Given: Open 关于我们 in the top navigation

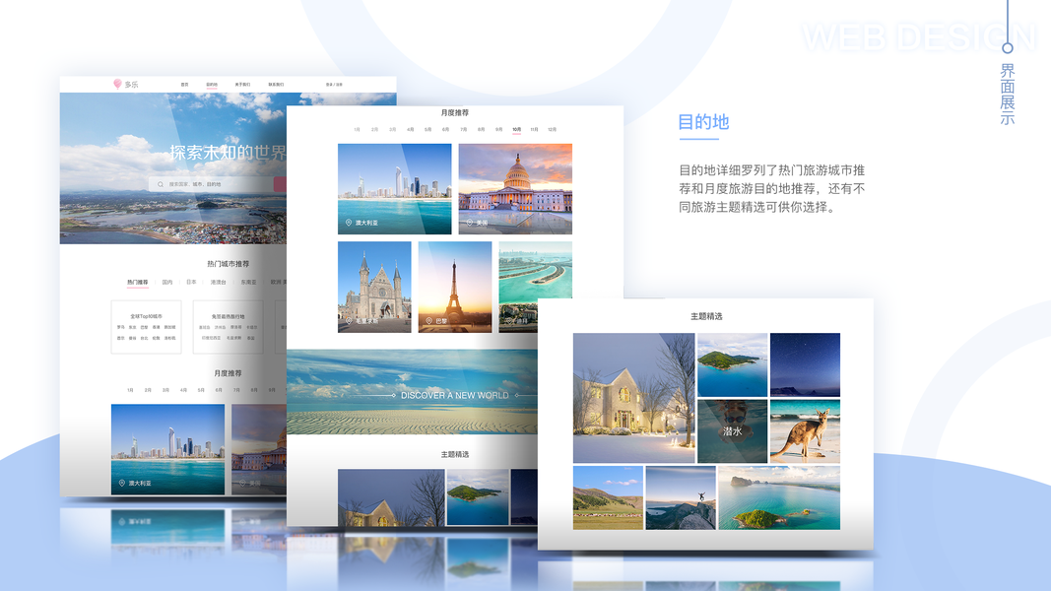Looking at the screenshot, I should (x=242, y=85).
